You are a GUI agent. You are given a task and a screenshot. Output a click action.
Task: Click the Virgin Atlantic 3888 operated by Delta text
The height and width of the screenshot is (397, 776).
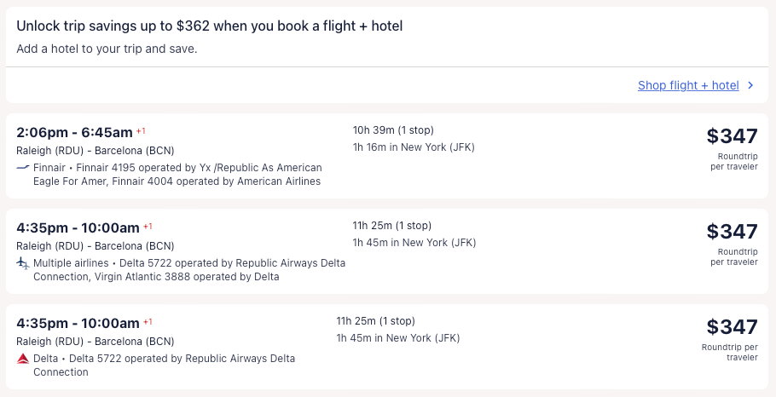(x=156, y=277)
